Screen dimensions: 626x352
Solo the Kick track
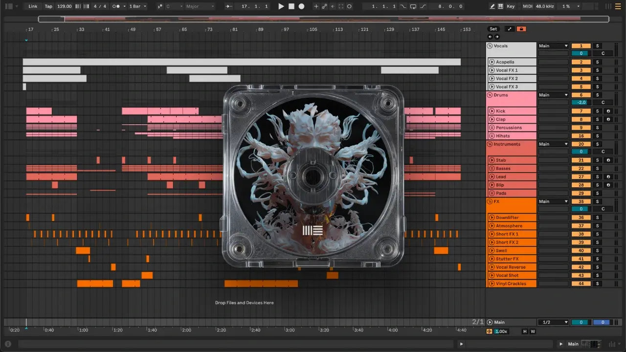[x=597, y=111]
